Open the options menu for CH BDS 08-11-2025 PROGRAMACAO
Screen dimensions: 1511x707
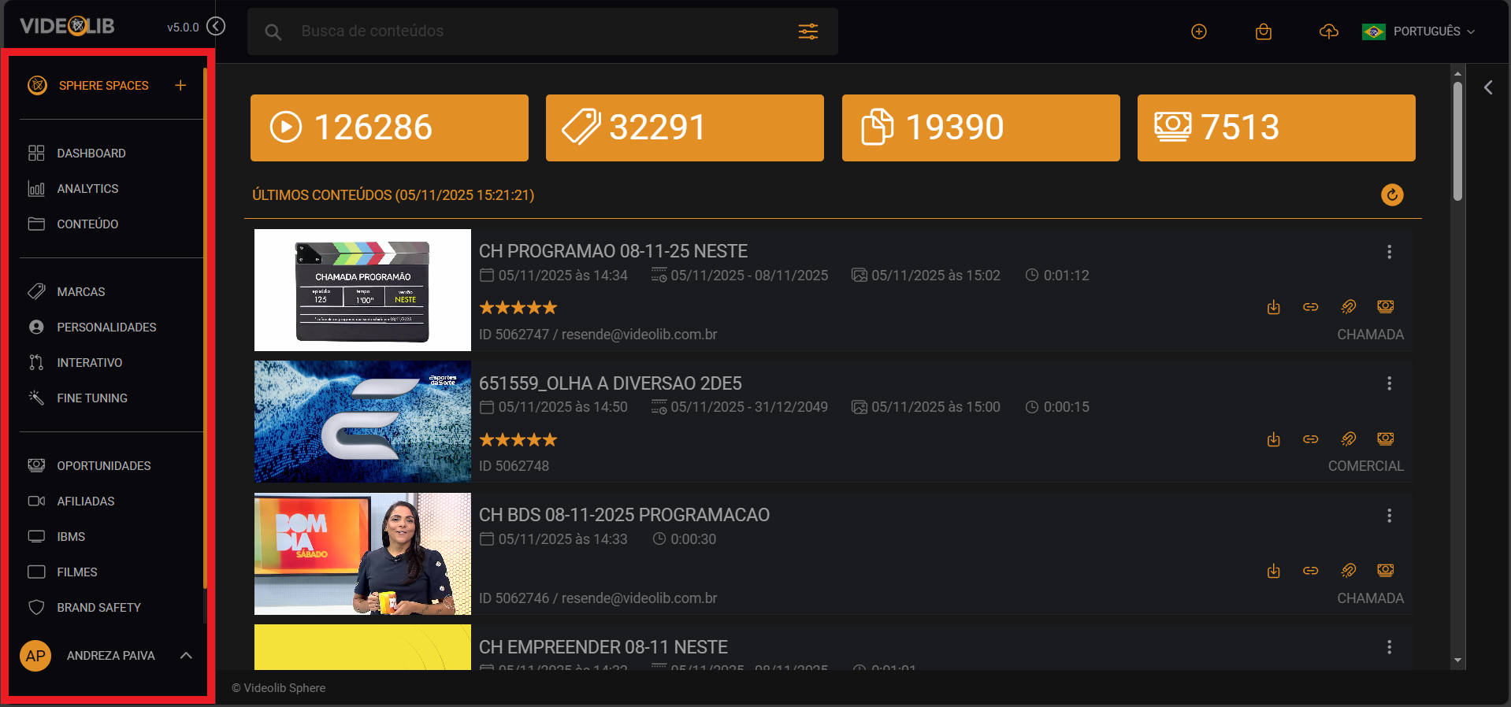pyautogui.click(x=1389, y=516)
